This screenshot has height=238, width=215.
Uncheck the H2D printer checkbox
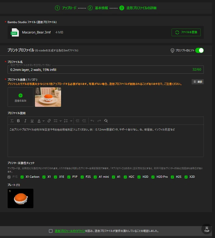tap(139, 177)
